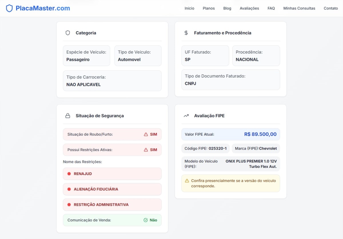Select the Categoria heading
The width and height of the screenshot is (343, 239).
click(86, 33)
